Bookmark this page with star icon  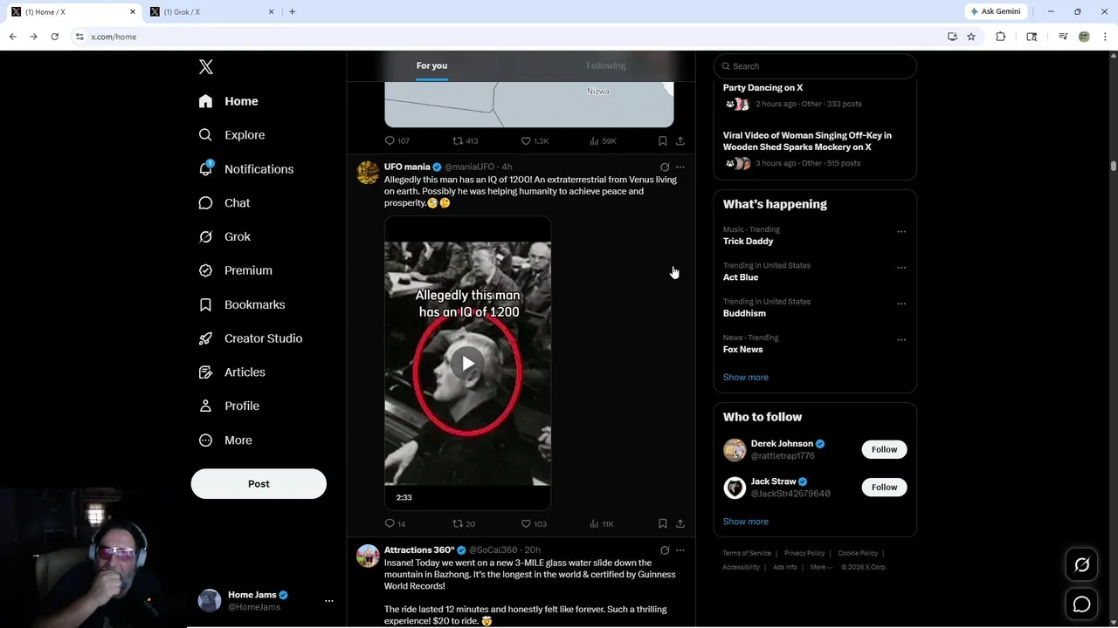[x=971, y=37]
